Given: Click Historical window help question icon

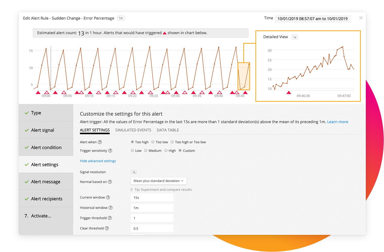Looking at the screenshot, I should 111,208.
